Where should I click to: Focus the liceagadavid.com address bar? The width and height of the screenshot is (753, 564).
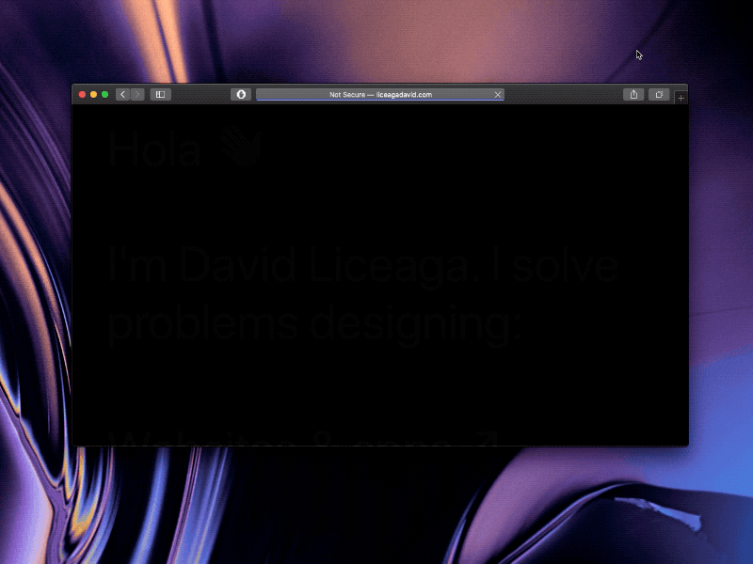[x=380, y=95]
